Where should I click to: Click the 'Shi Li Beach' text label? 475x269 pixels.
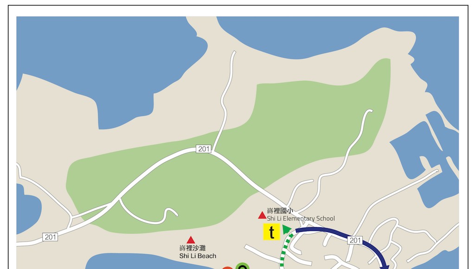[x=198, y=256]
